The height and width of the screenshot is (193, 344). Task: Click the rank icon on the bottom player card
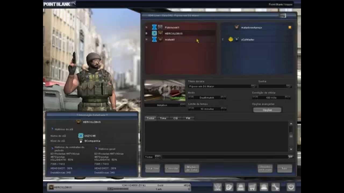tap(51, 187)
